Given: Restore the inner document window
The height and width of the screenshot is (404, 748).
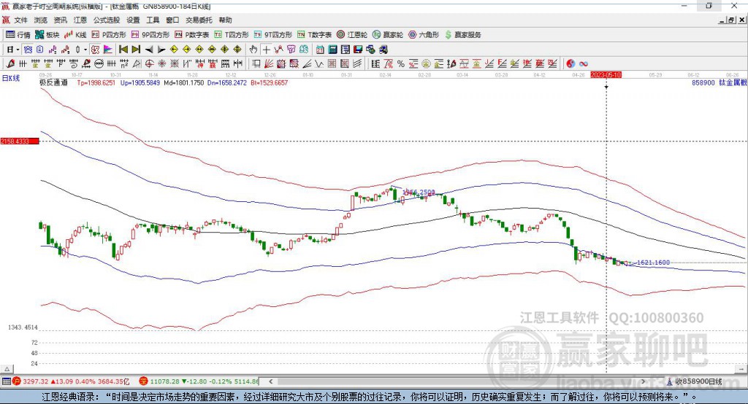Looking at the screenshot, I should [x=731, y=20].
